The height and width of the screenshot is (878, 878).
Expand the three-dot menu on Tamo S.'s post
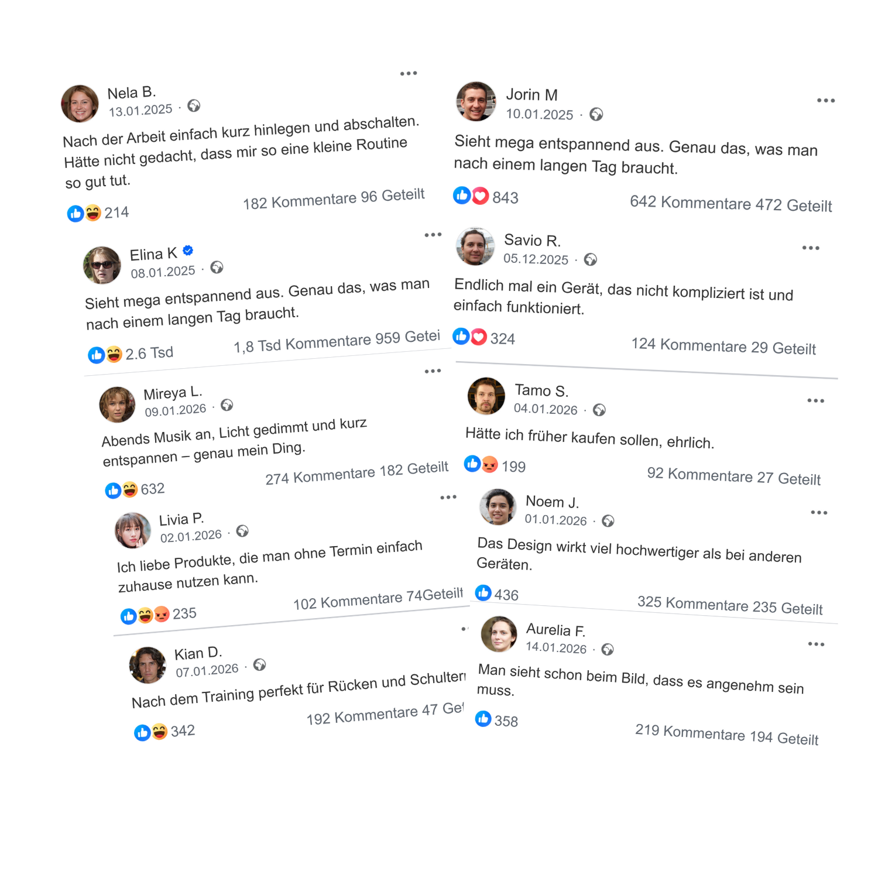click(815, 401)
